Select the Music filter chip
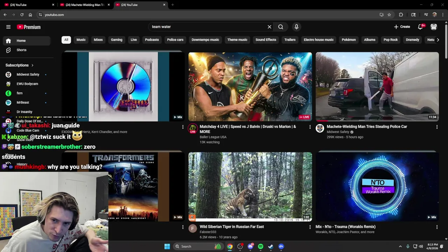 pyautogui.click(x=81, y=40)
